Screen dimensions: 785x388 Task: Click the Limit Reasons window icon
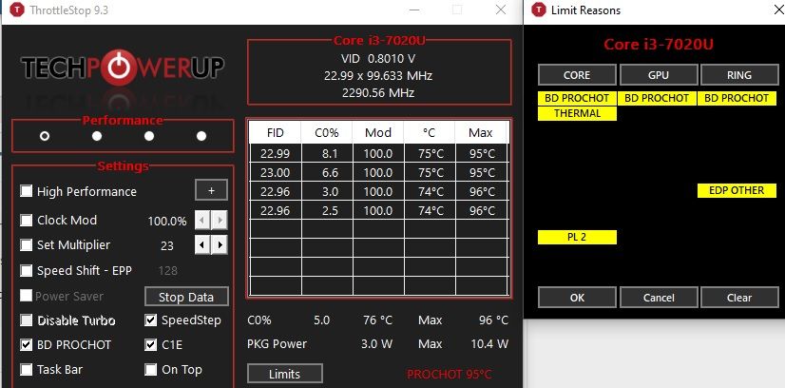point(539,10)
